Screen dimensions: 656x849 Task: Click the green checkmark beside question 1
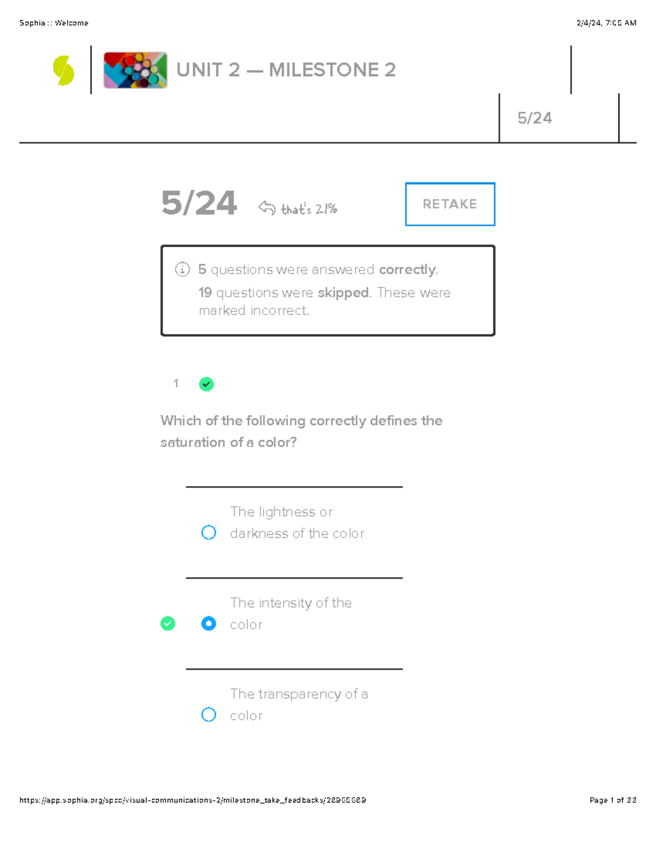pos(206,384)
